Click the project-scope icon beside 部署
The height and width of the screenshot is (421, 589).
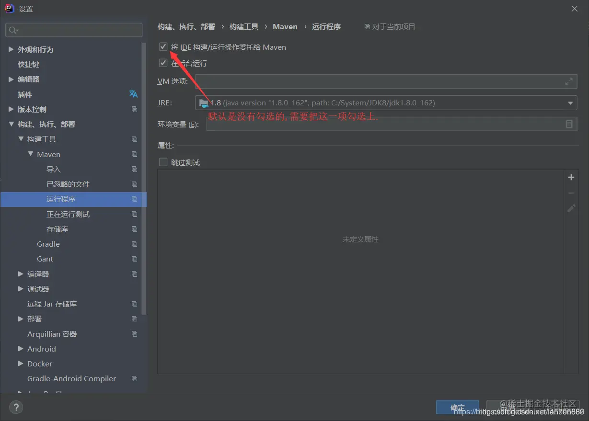click(134, 319)
